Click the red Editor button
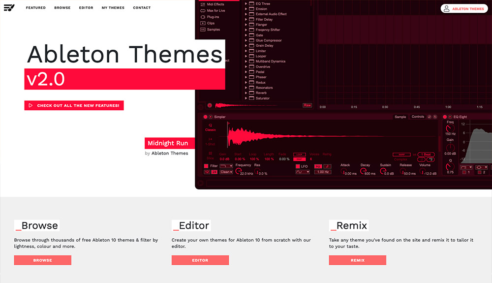 (x=200, y=260)
